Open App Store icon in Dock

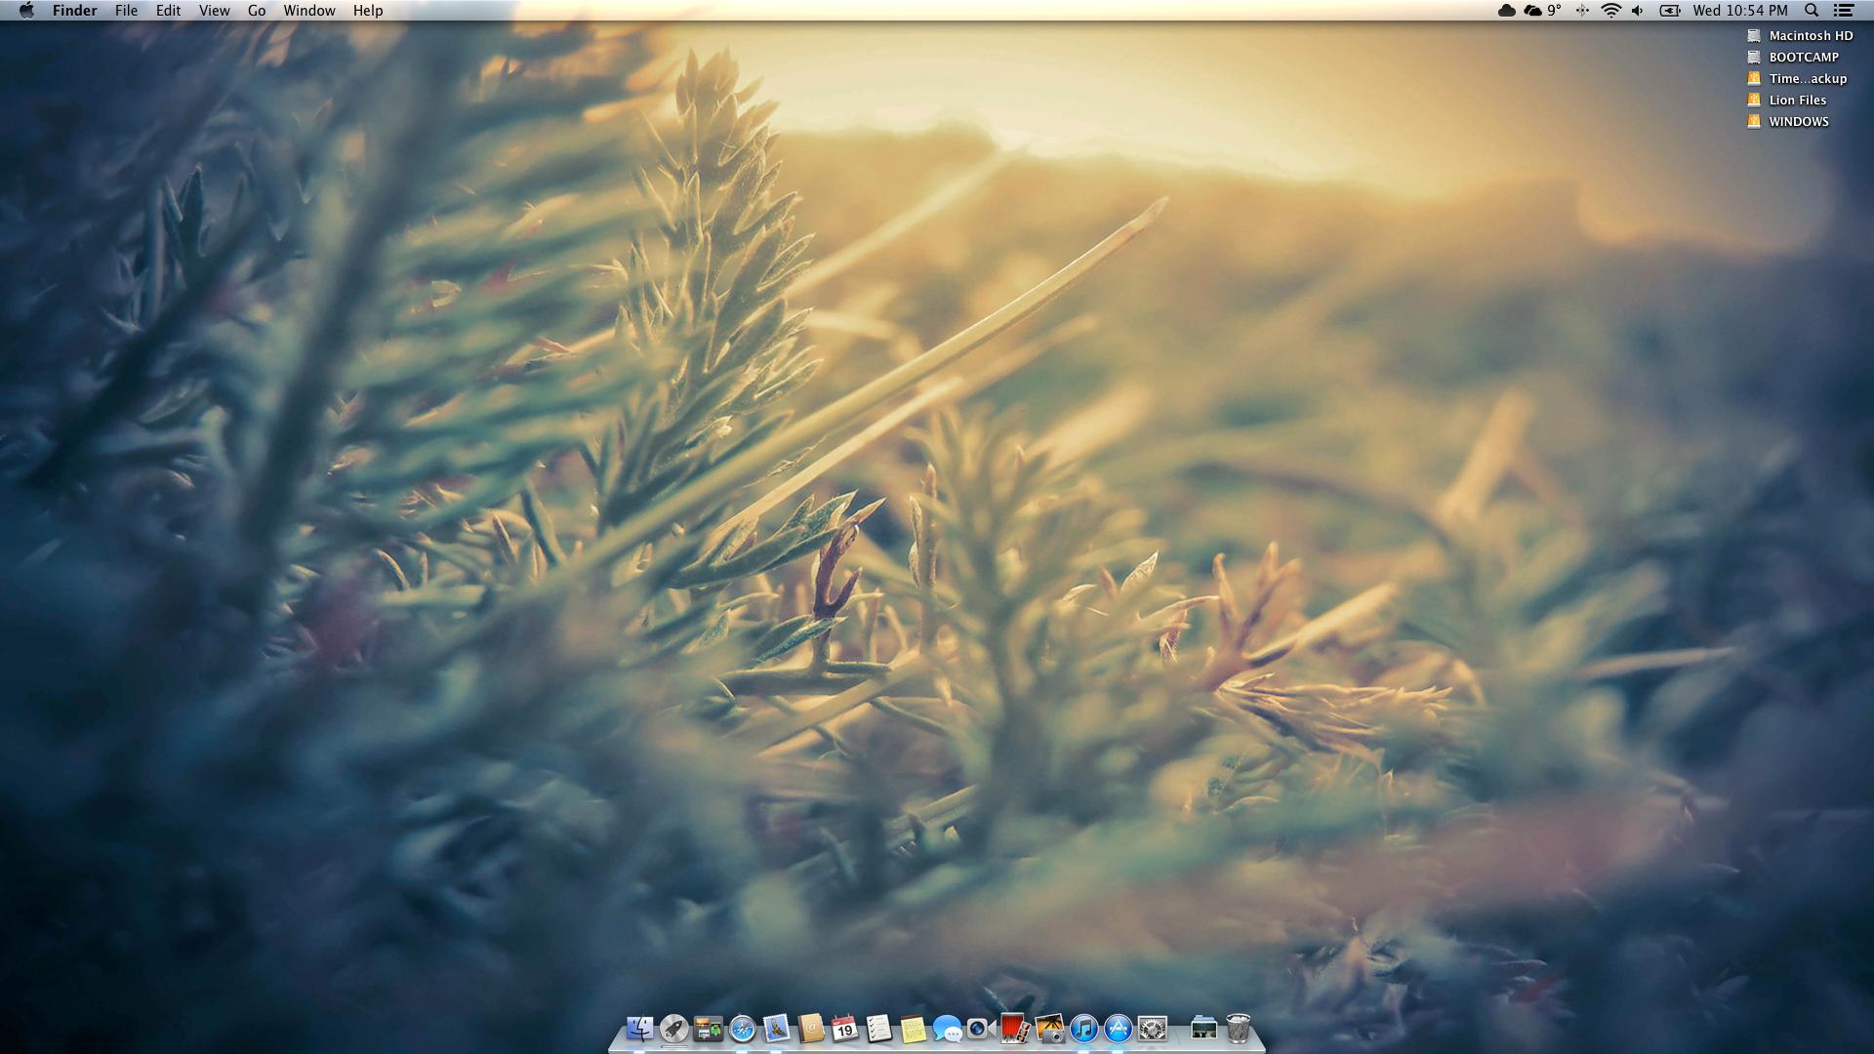pyautogui.click(x=1118, y=1028)
